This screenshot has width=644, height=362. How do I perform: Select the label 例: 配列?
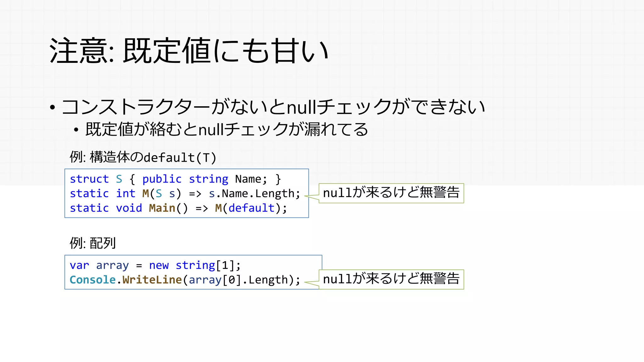[93, 243]
